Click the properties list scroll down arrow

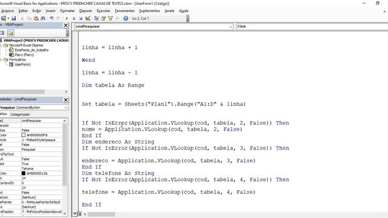tap(65, 213)
